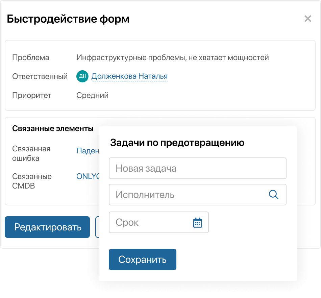
Task: Click the ДН avatar icon
Action: [x=82, y=76]
